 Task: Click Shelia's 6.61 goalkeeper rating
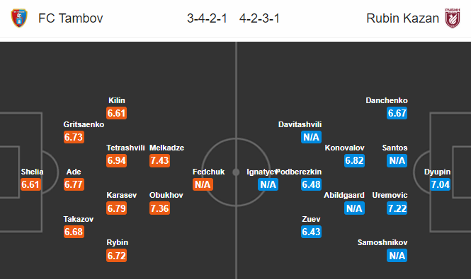[x=30, y=184]
